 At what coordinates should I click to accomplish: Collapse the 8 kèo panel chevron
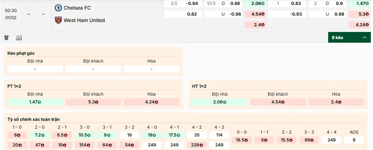[364, 38]
